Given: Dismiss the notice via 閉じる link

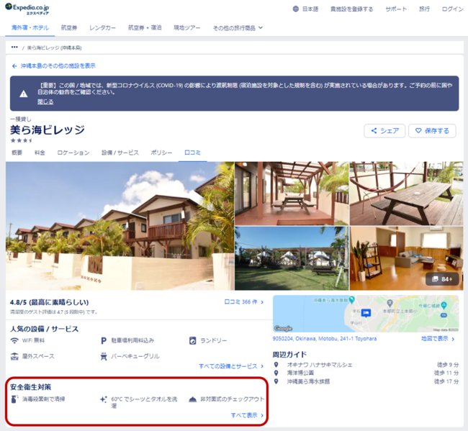Looking at the screenshot, I should tap(45, 101).
